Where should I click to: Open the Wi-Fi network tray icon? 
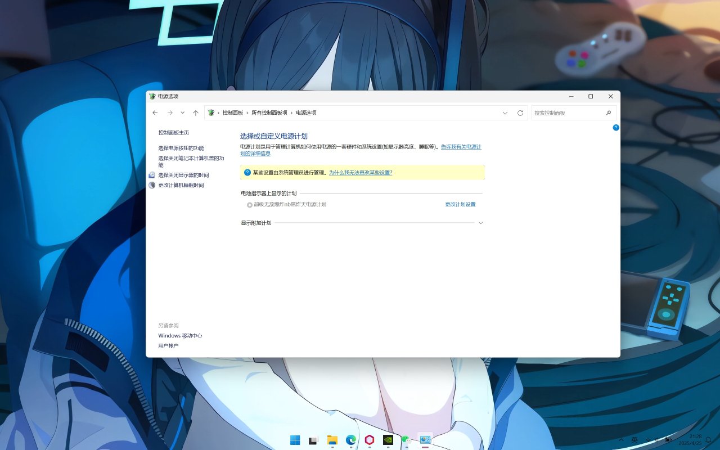coord(648,440)
